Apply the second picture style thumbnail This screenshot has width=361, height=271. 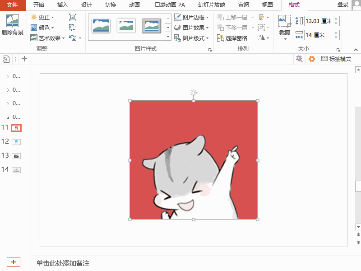coord(126,25)
